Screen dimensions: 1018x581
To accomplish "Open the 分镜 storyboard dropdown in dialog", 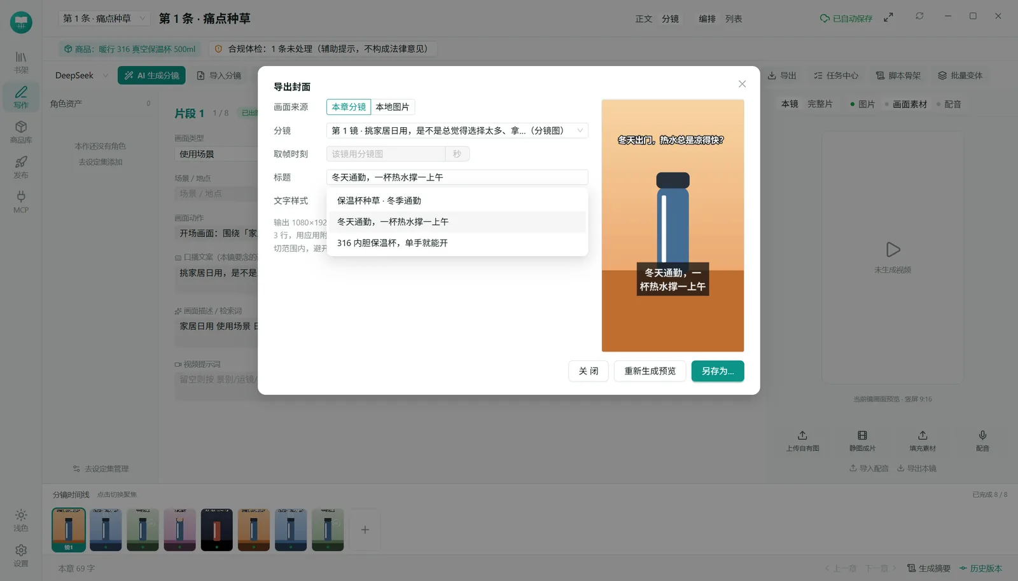I will tap(457, 130).
